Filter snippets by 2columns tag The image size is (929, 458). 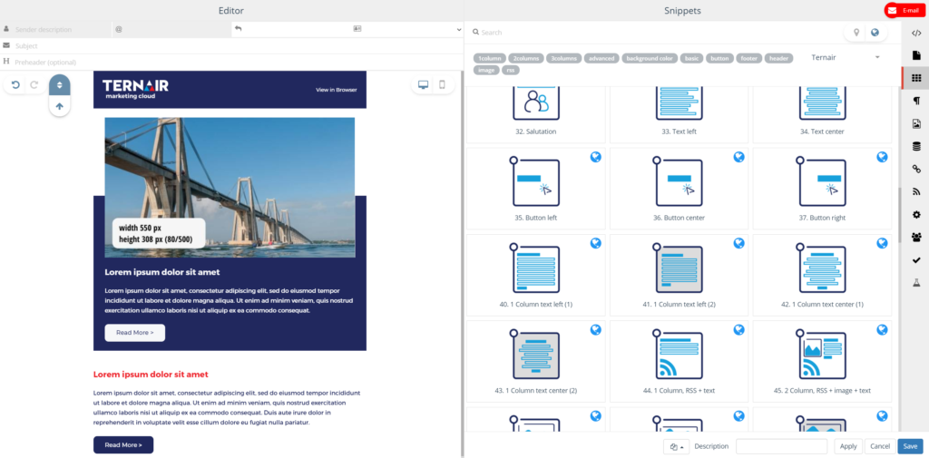point(525,58)
